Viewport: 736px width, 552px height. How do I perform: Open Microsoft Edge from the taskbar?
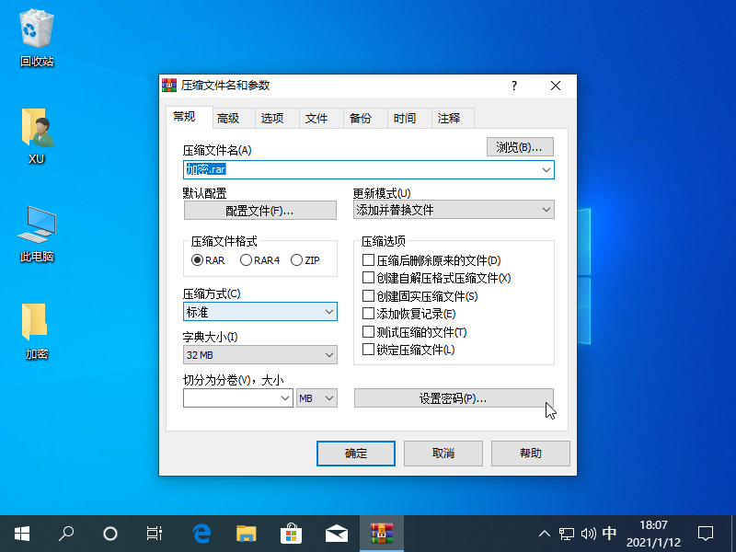tap(201, 533)
